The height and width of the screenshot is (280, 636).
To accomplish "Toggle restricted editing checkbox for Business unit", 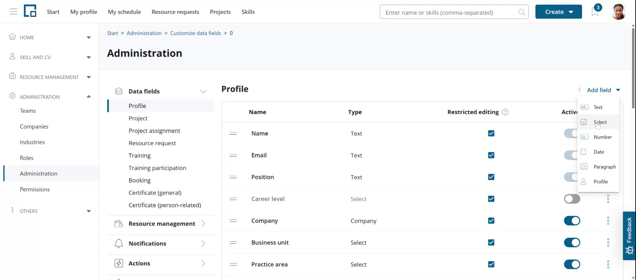I will [491, 243].
